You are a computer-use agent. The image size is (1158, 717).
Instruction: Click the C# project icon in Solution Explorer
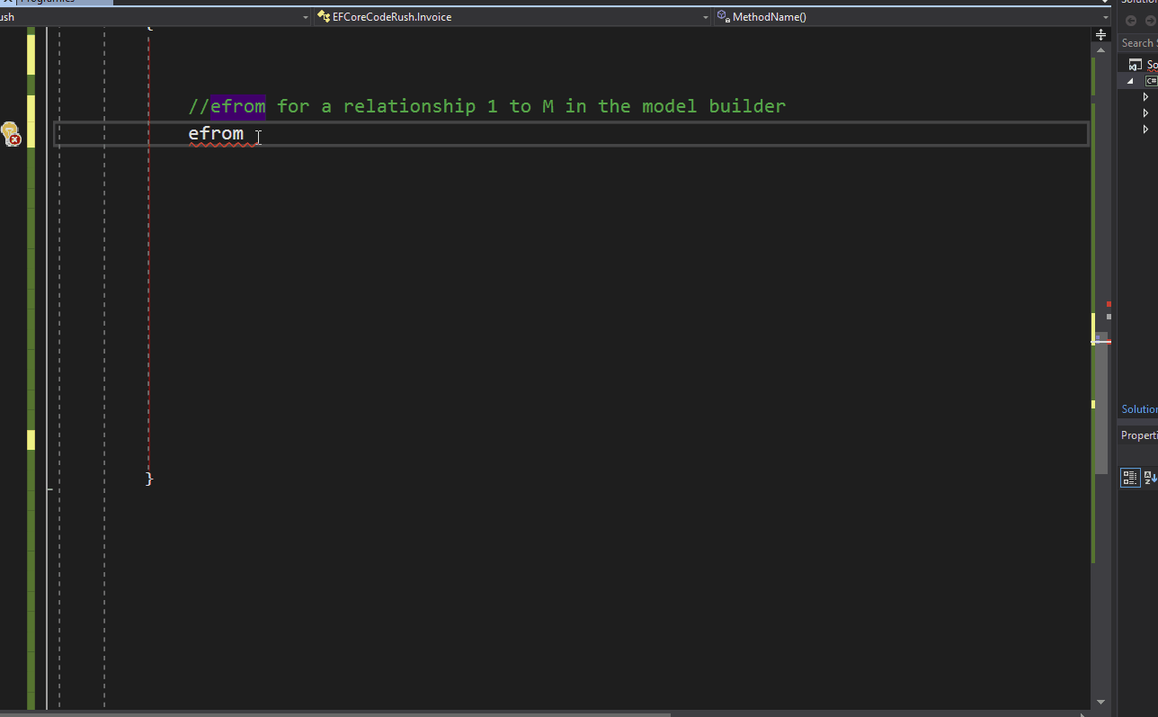tap(1151, 81)
